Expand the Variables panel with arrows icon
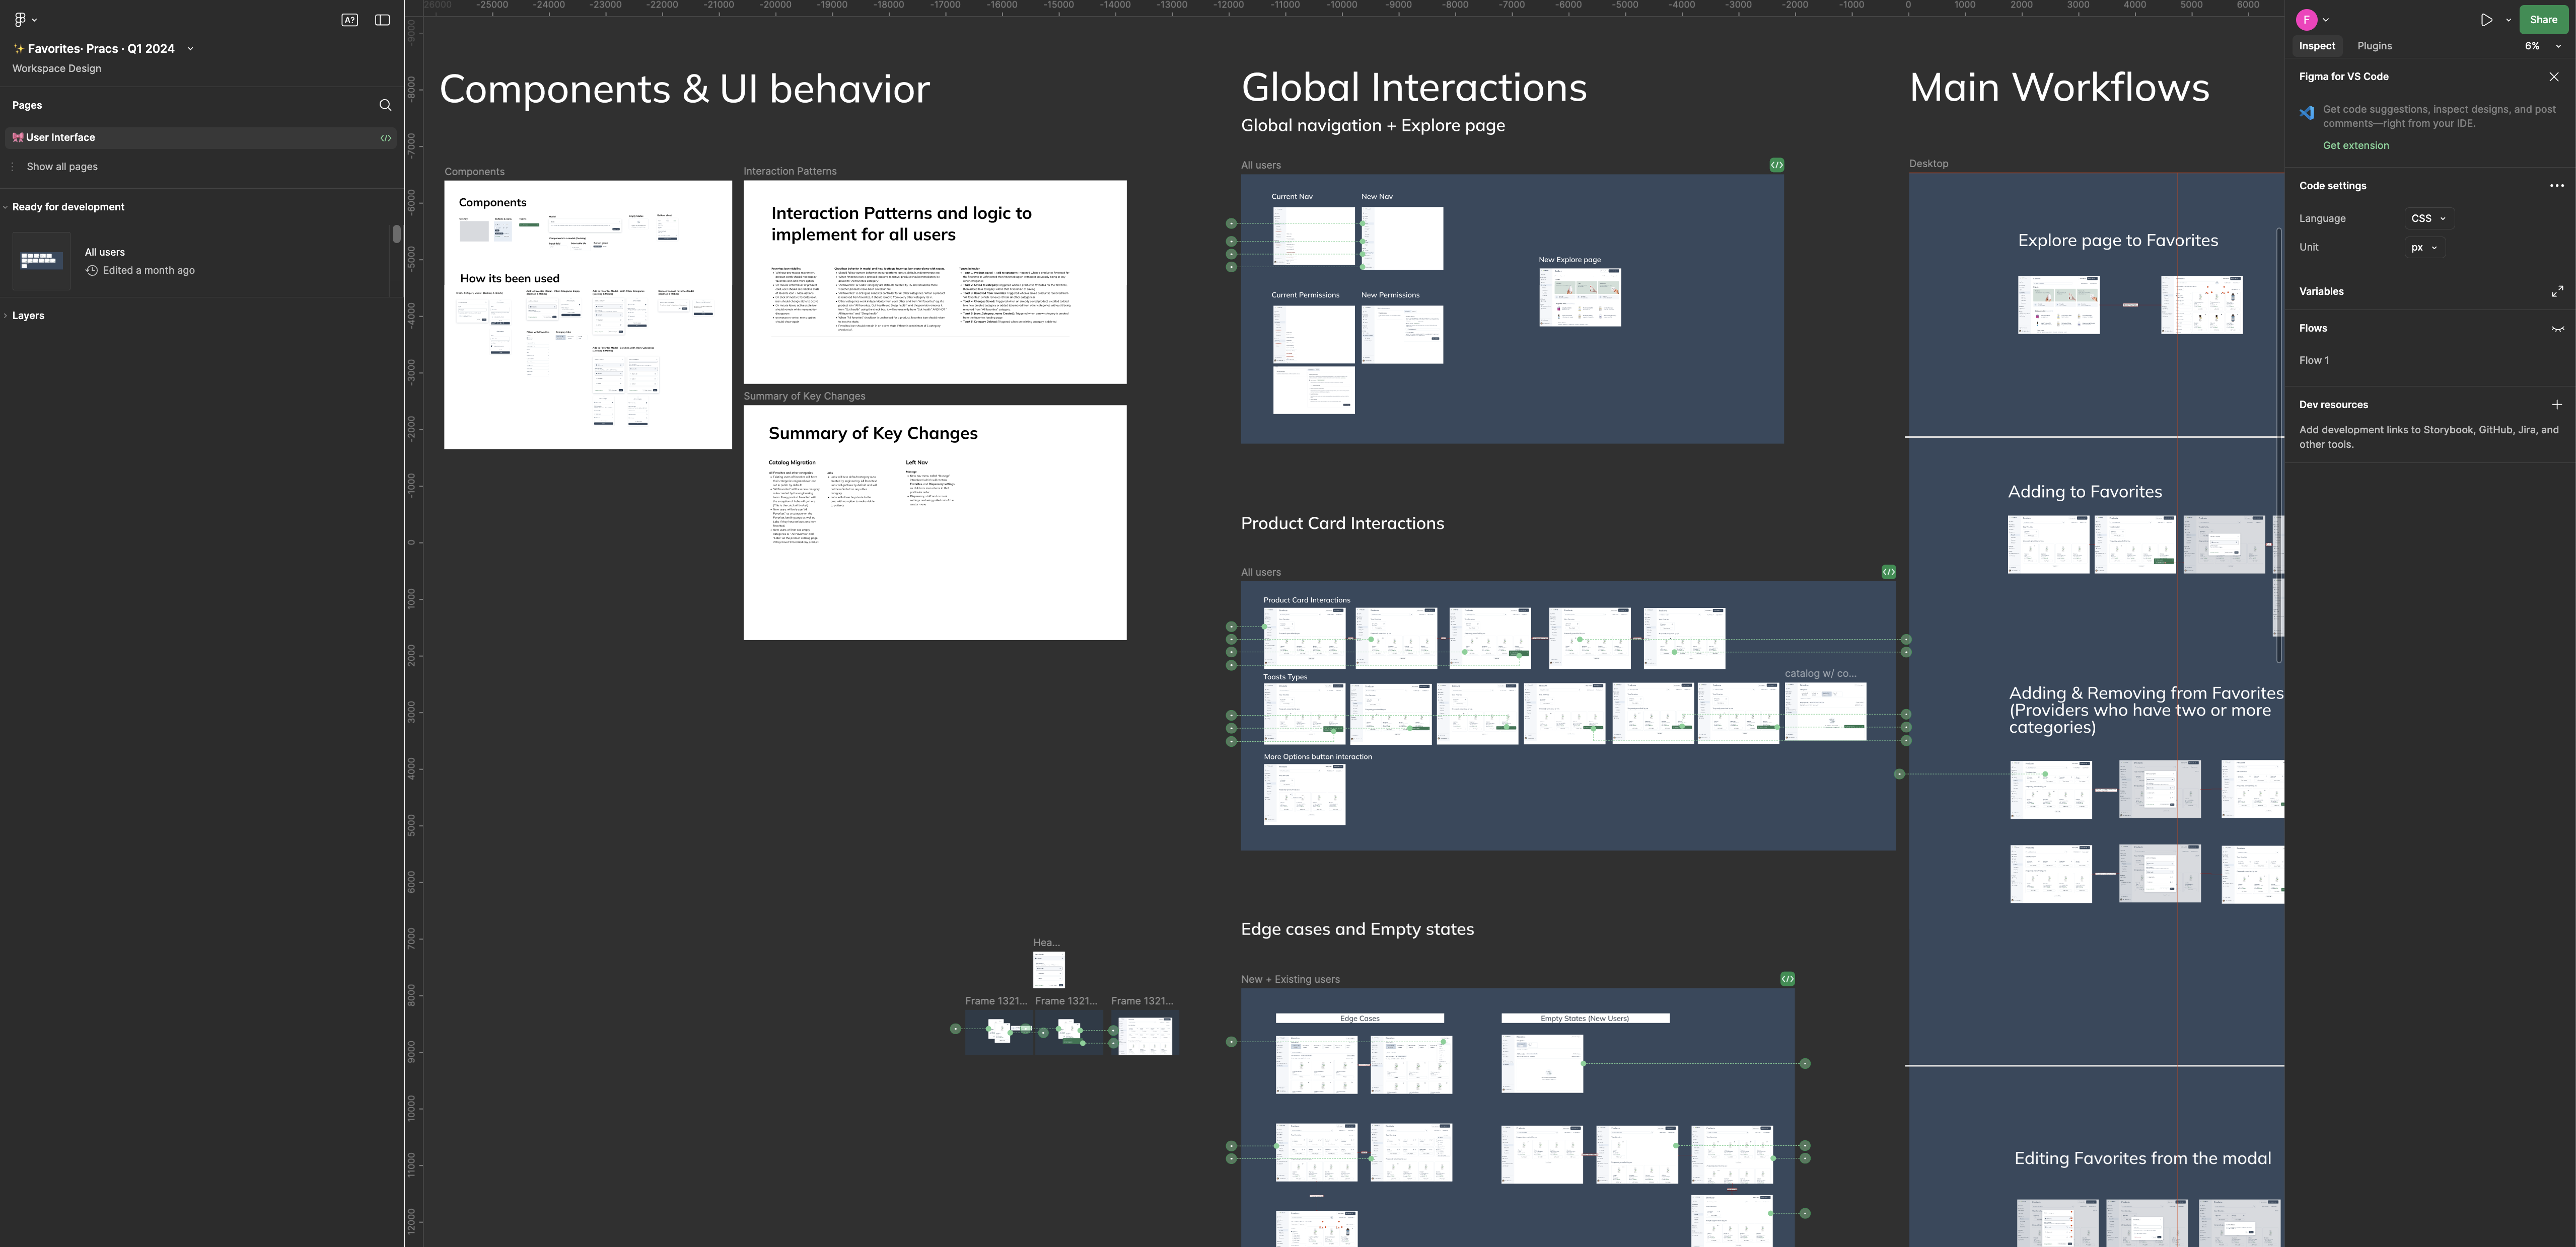This screenshot has height=1247, width=2576. 2556,292
